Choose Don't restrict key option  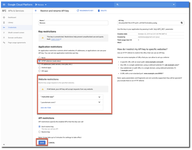pos(39,127)
